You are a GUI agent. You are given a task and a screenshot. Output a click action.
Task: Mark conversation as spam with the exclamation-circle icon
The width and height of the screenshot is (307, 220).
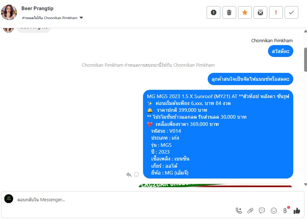point(213,13)
